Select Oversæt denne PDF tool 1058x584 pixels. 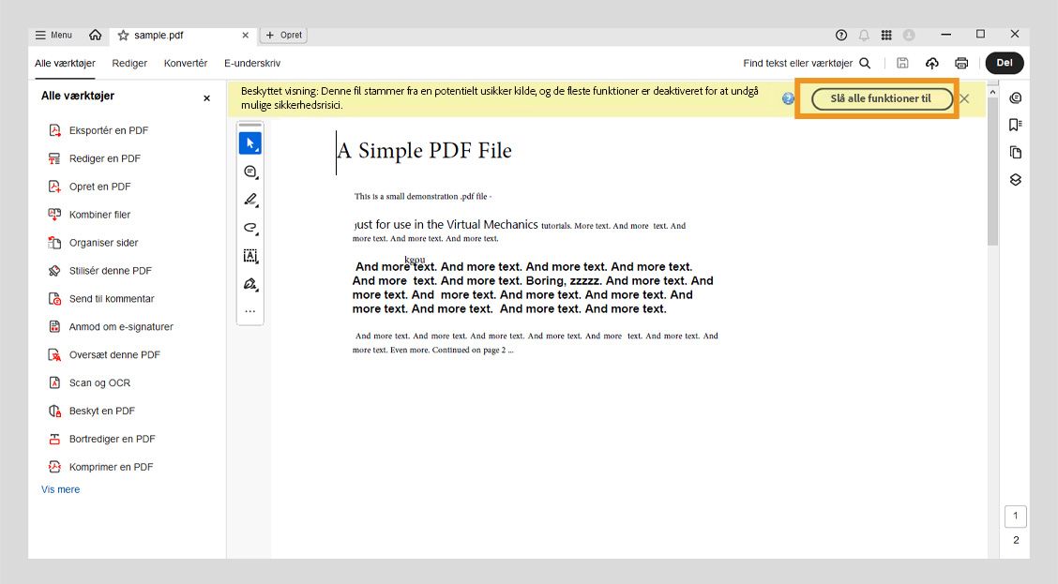[105, 354]
